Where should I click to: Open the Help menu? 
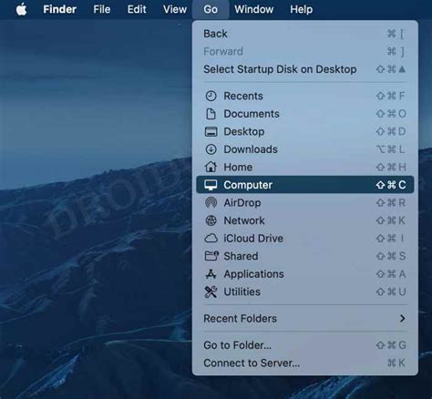pyautogui.click(x=301, y=9)
